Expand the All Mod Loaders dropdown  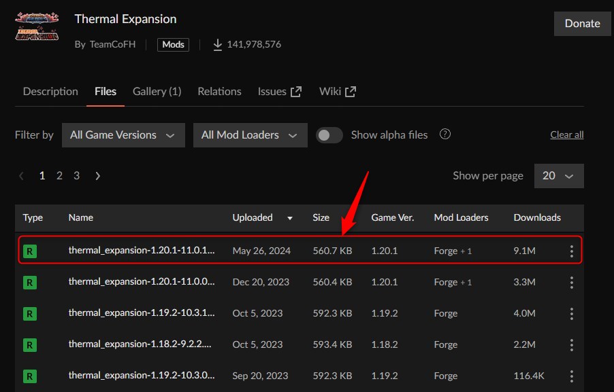[251, 135]
